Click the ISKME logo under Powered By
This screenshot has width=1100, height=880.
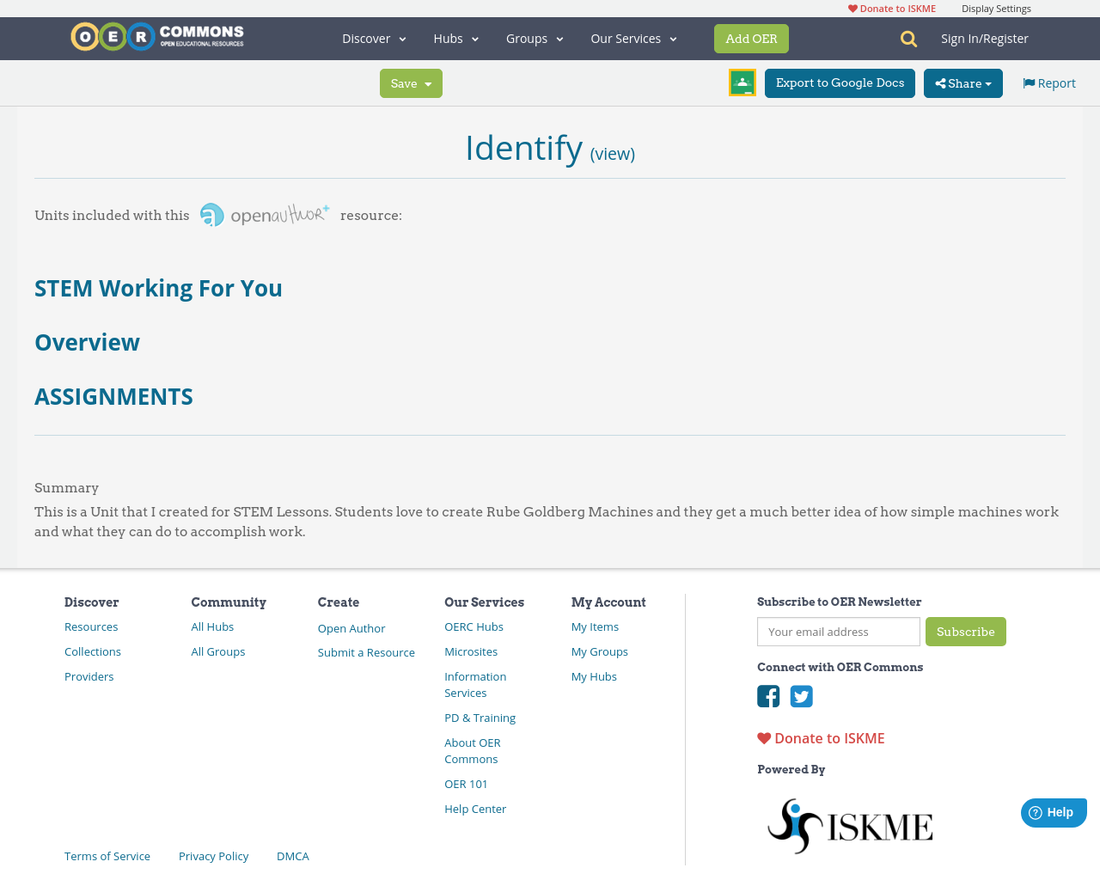[x=849, y=823]
